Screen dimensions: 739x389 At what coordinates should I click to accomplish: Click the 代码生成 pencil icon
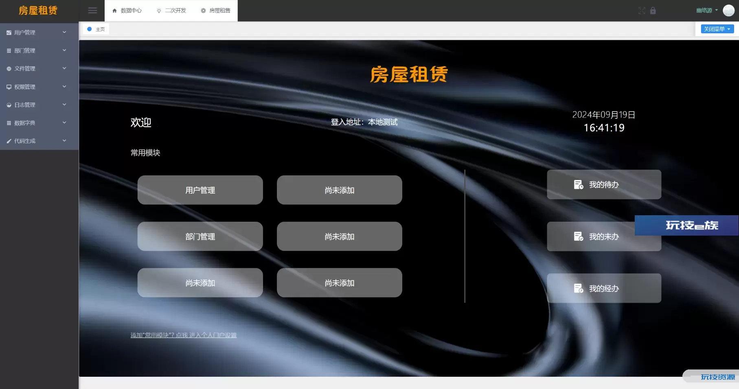click(x=9, y=141)
